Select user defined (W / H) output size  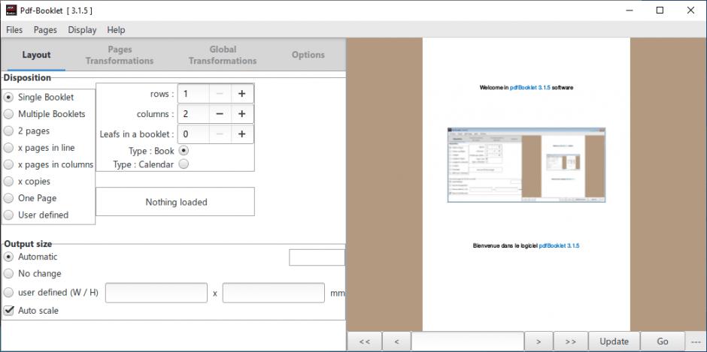pyautogui.click(x=8, y=293)
